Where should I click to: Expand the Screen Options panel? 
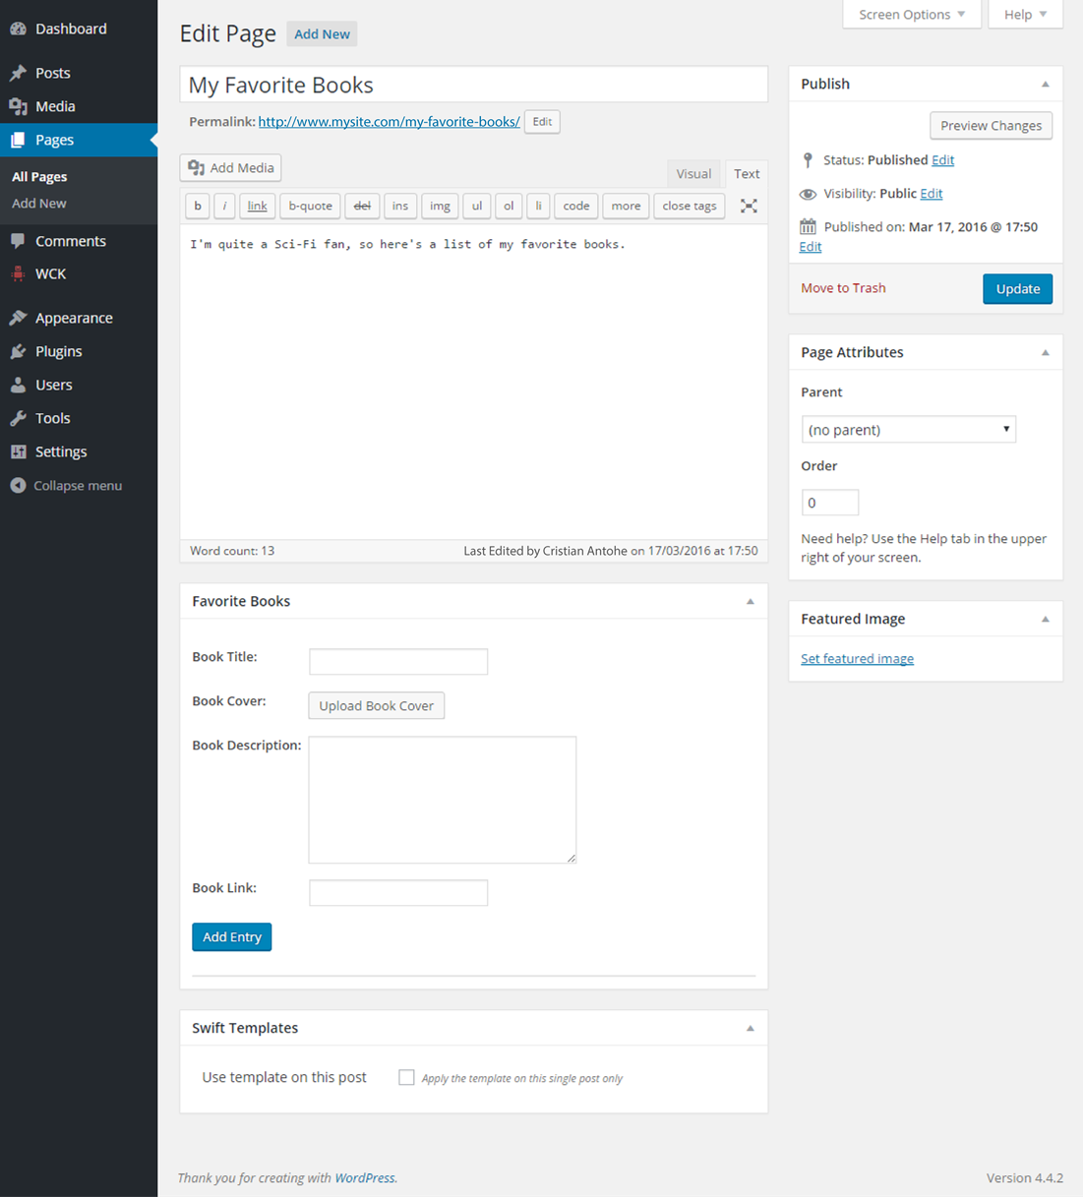click(911, 15)
